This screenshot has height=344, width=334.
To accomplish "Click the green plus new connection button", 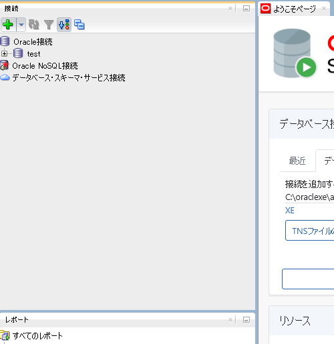I will 8,25.
